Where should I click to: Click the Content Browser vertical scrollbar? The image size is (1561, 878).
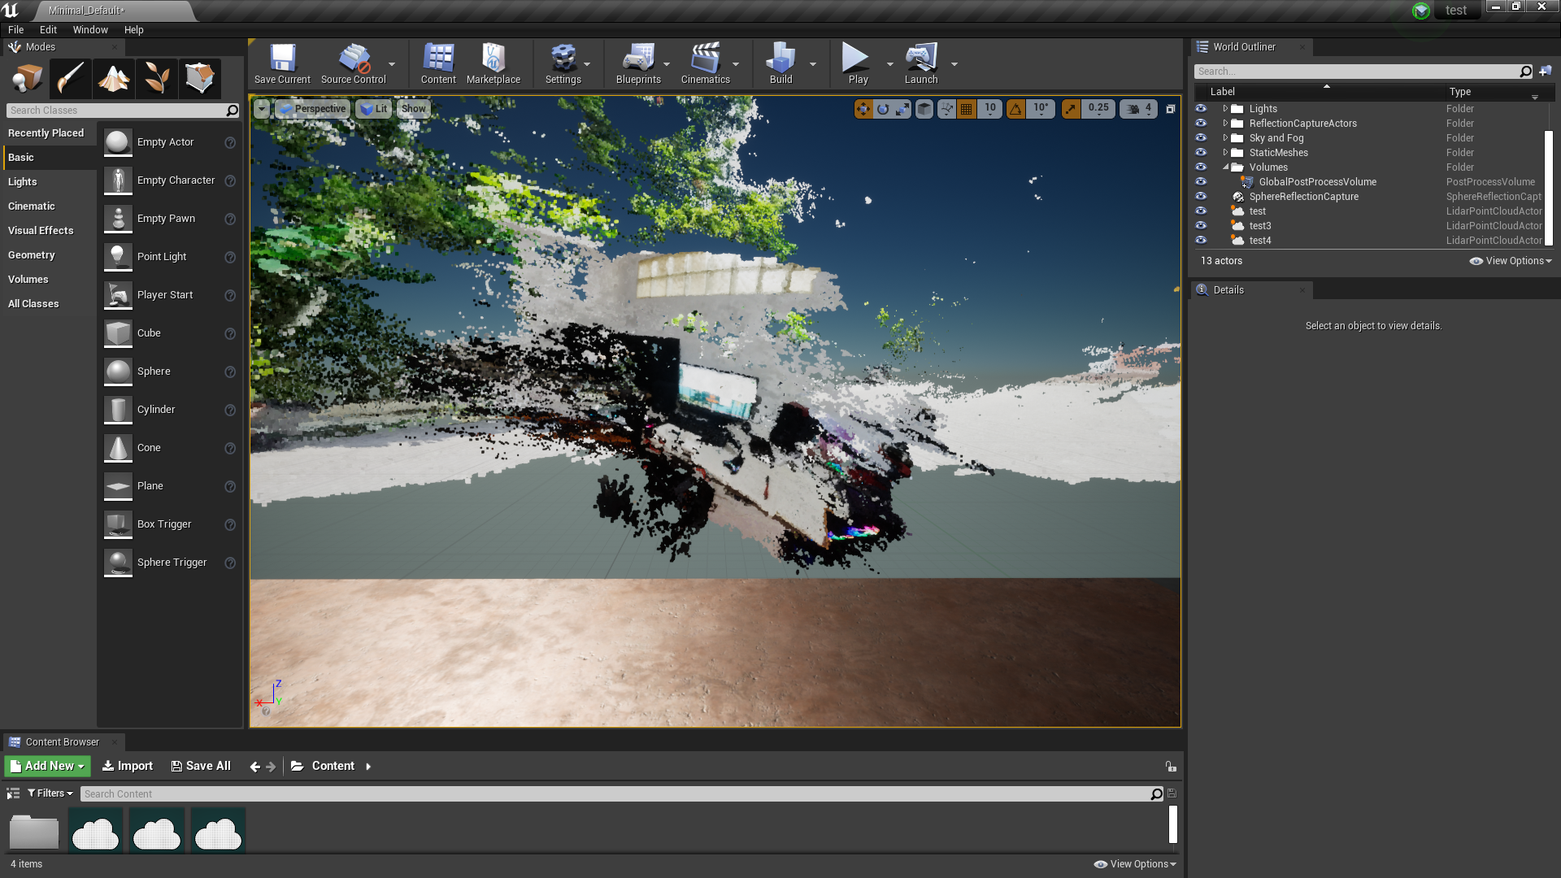point(1172,824)
